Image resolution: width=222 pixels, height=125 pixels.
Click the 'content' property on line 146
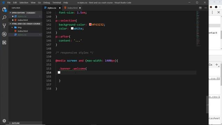coord(65,41)
